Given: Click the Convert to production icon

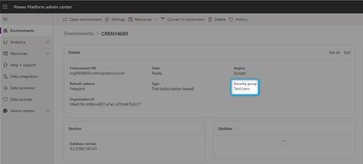Looking at the screenshot, I should 163,19.
